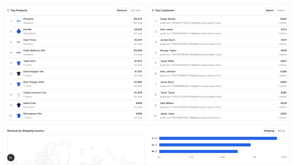Click the customer name Taylor Miller
This screenshot has height=165, width=294.
pyautogui.click(x=167, y=61)
